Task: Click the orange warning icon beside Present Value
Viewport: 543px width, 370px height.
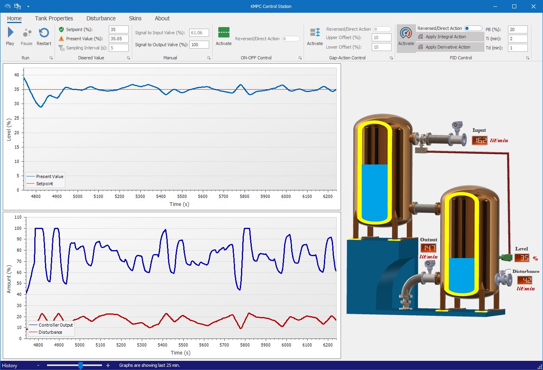Action: click(x=61, y=39)
